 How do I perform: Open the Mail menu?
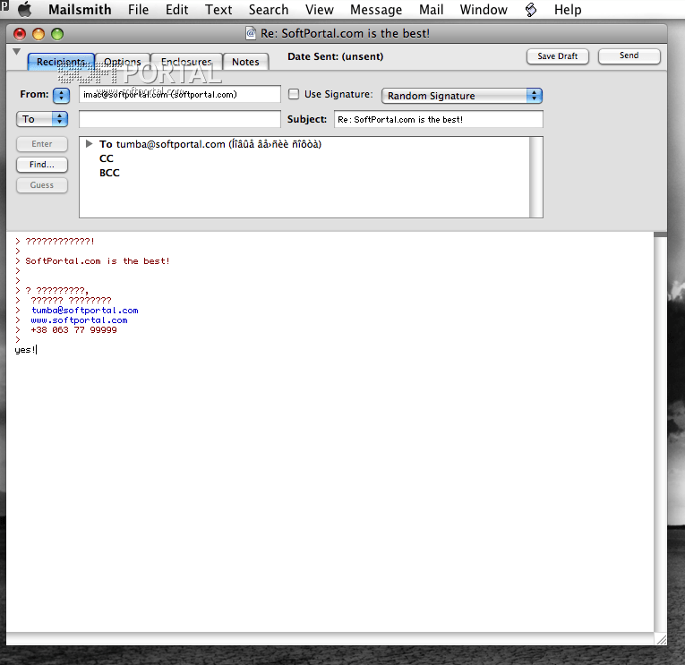(432, 10)
